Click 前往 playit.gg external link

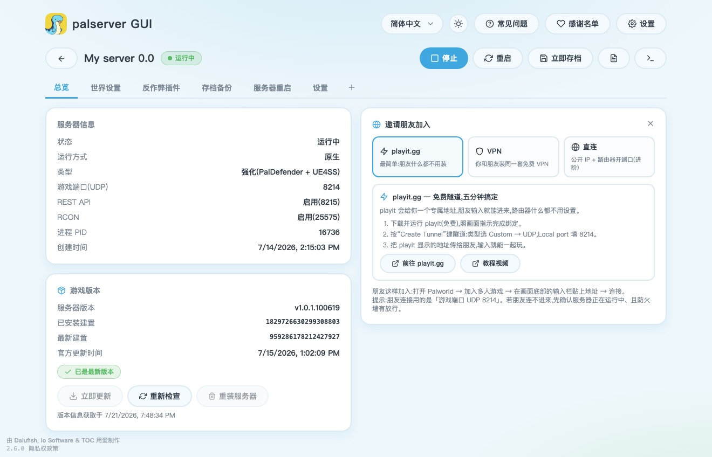[417, 264]
